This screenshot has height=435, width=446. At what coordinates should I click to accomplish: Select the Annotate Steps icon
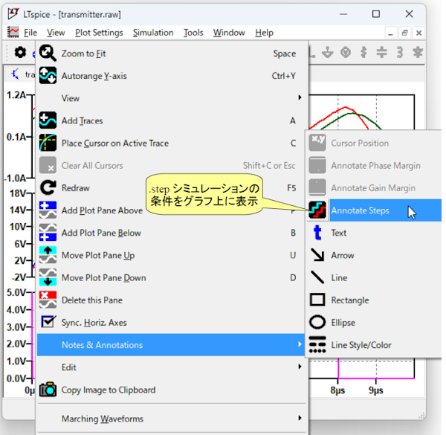tap(317, 210)
